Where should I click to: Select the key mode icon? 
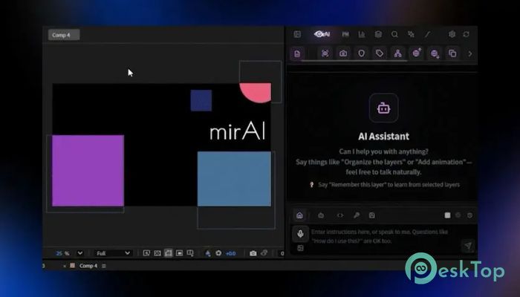357,215
